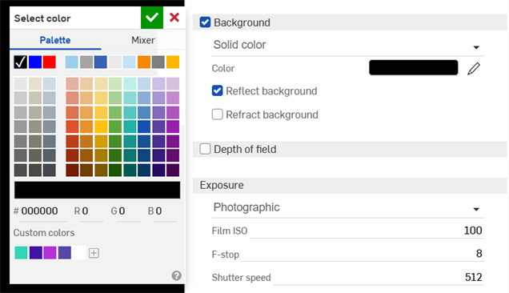Choose the orange top-row swatch
509x293 pixels.
click(x=144, y=62)
